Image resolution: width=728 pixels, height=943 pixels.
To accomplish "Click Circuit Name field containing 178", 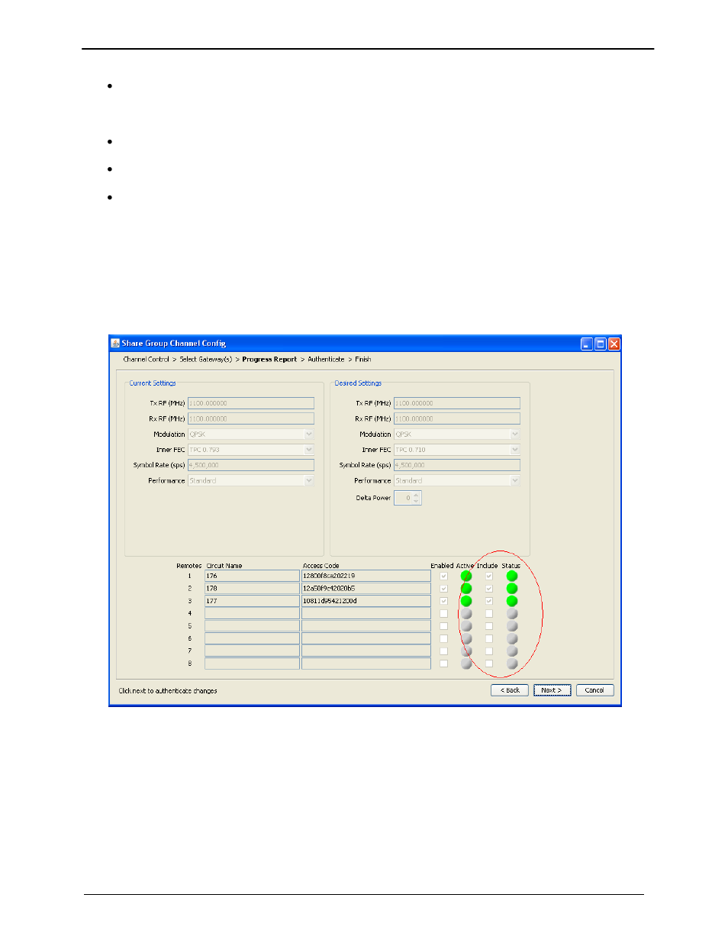I will [252, 589].
